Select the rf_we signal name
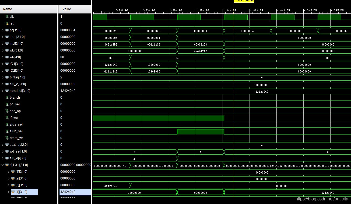The height and width of the screenshot is (204, 351). click(x=14, y=118)
